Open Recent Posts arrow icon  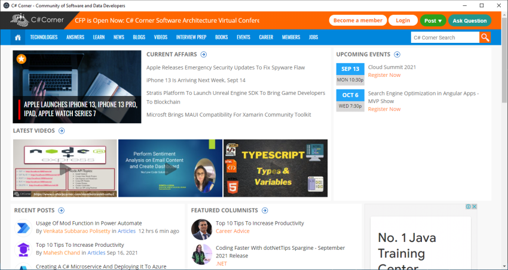[61, 210]
